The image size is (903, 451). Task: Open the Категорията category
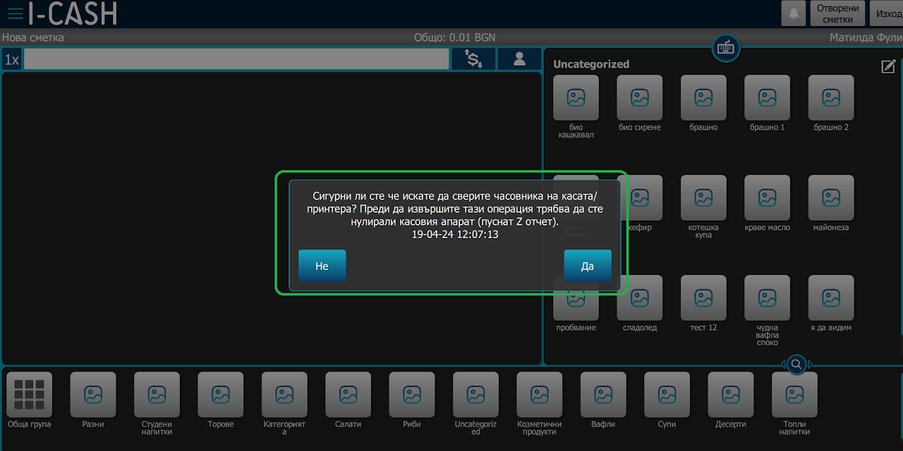coord(284,395)
